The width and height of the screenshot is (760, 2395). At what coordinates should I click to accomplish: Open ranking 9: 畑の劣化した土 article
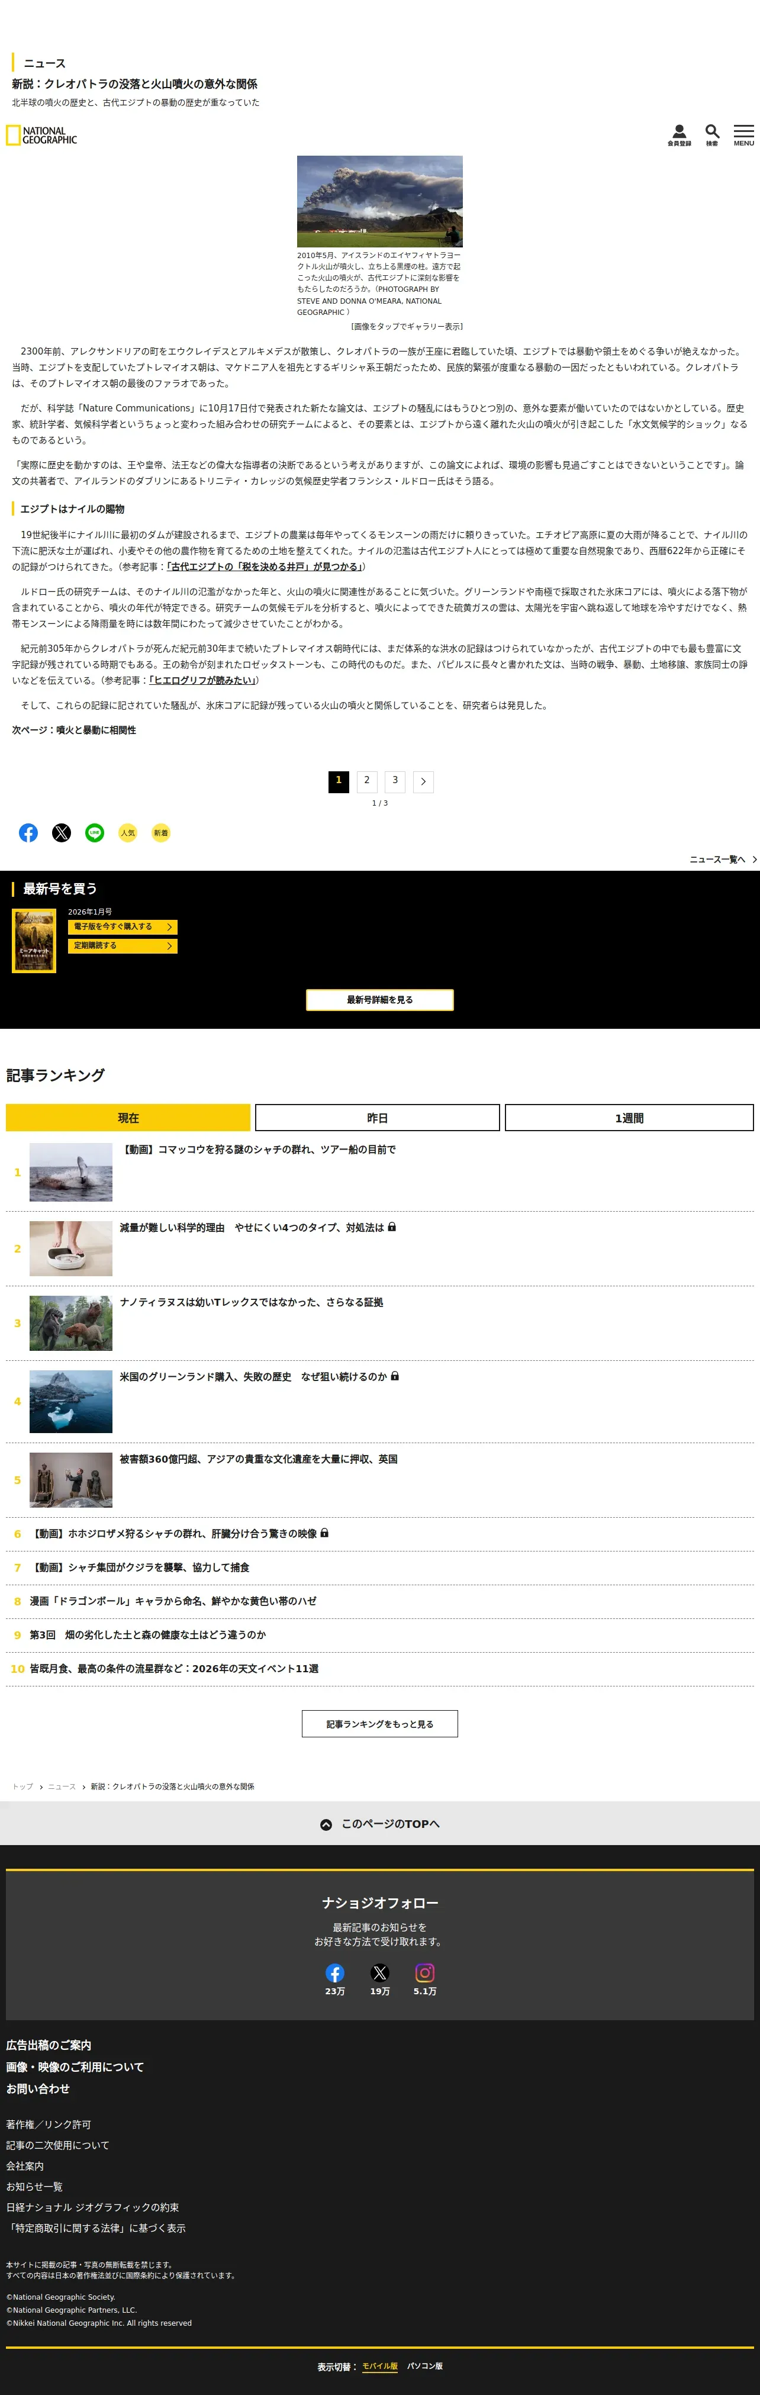coord(148,1634)
